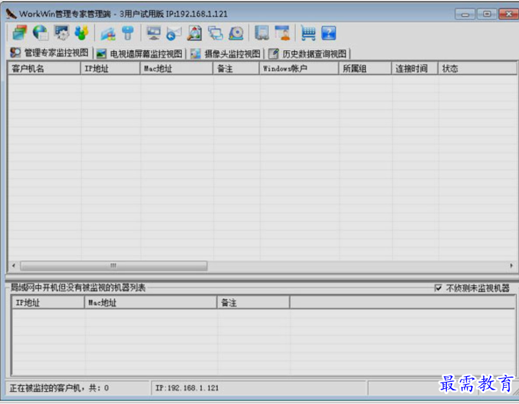Click Mac地址 header in unmonitored machines list
The image size is (519, 404).
(151, 303)
